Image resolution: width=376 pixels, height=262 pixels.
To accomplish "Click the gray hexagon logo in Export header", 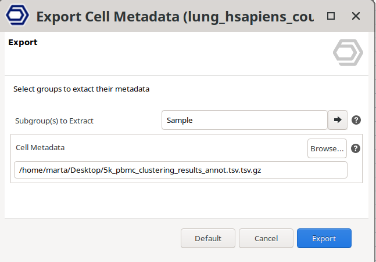I will (348, 53).
